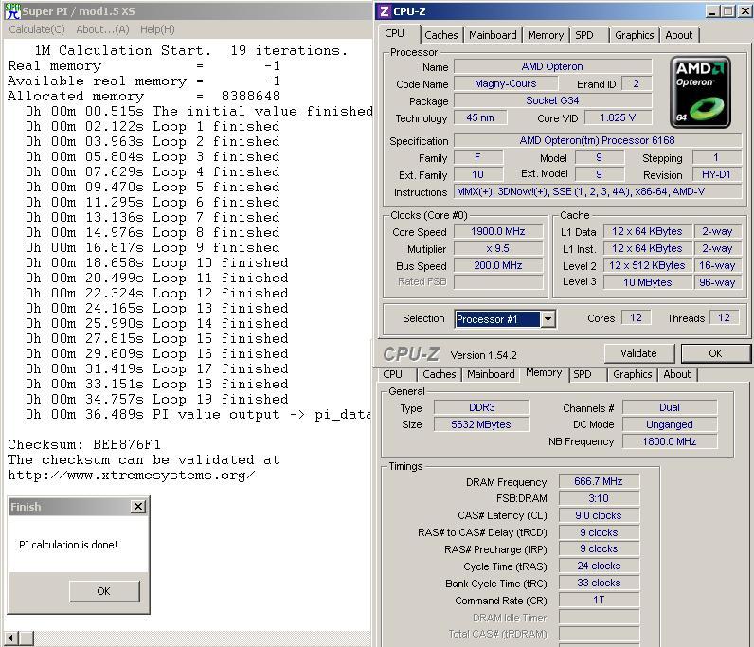The height and width of the screenshot is (647, 754).
Task: Switch to the Memory tab in upper CPU-Z
Action: [x=546, y=35]
